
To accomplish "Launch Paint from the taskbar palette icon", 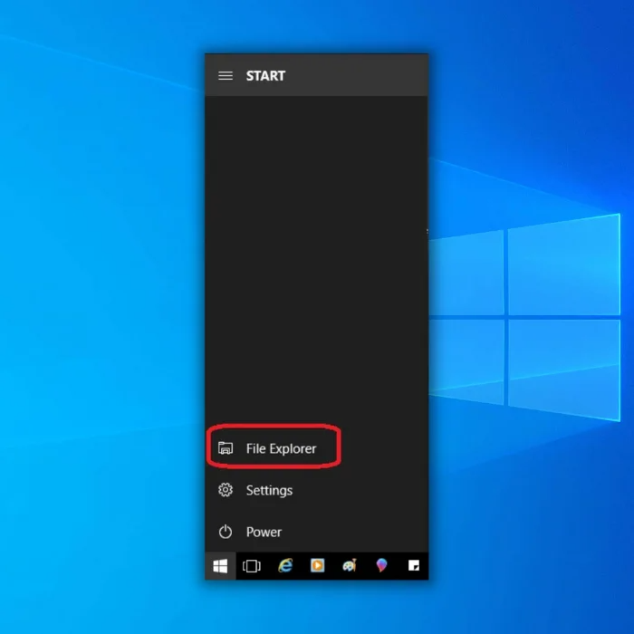I will pyautogui.click(x=350, y=566).
